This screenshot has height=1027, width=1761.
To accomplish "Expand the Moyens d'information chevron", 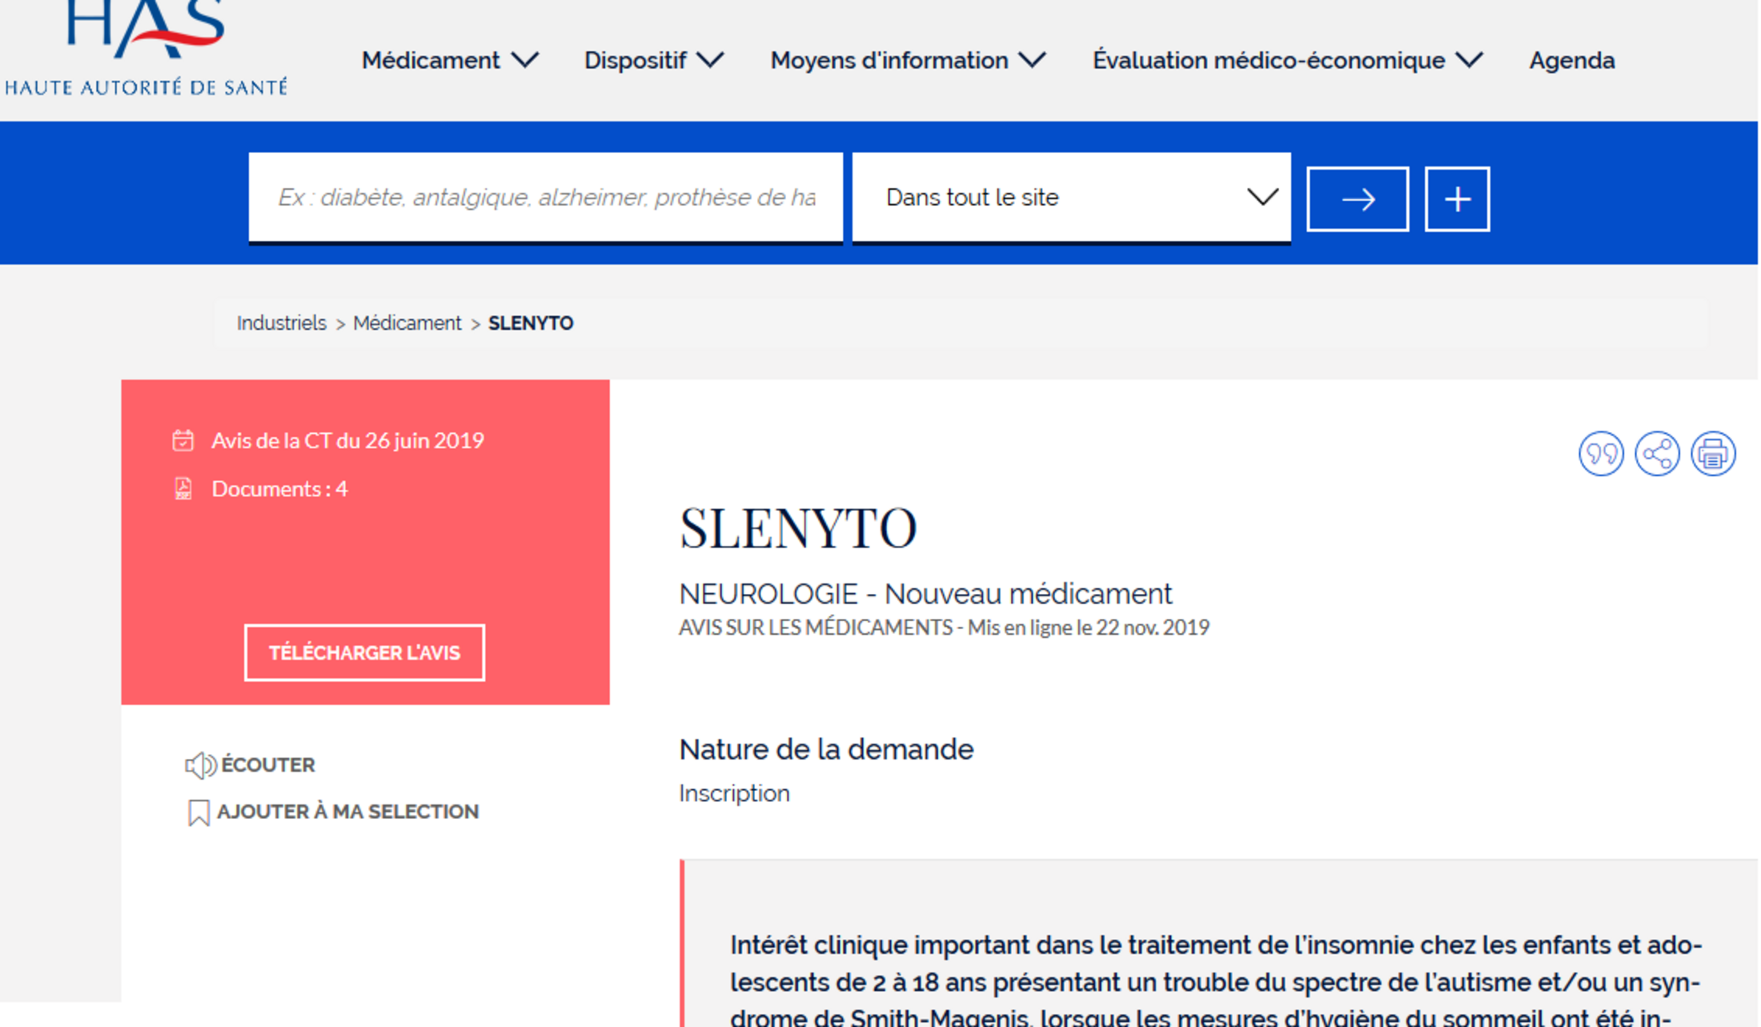I will click(x=1032, y=60).
